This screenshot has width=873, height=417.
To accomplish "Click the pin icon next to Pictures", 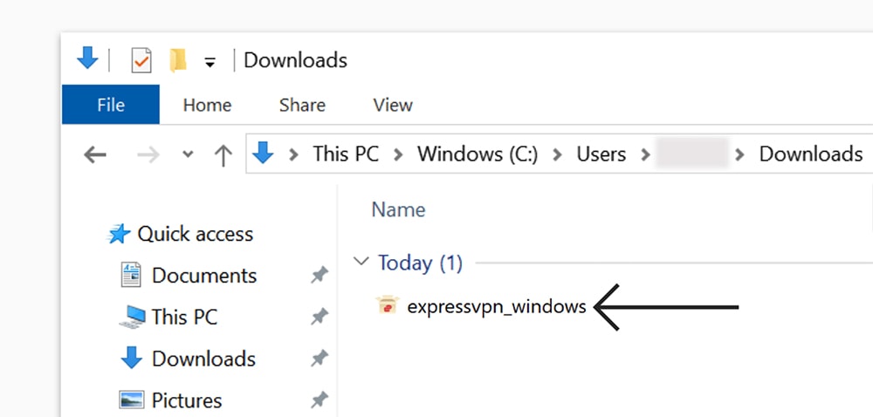I will point(320,400).
